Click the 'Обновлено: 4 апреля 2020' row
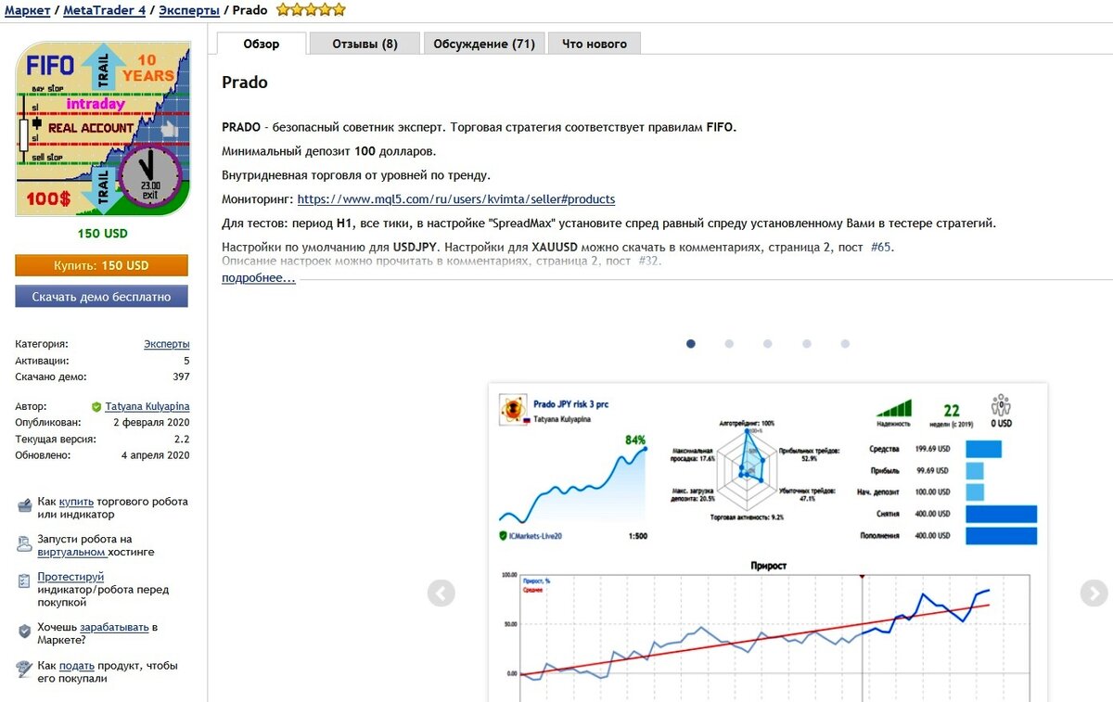The image size is (1113, 702). pyautogui.click(x=102, y=455)
